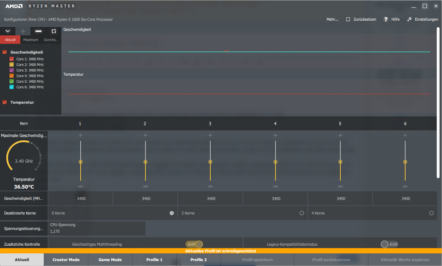Switch to Profile 1 tab

tap(154, 260)
